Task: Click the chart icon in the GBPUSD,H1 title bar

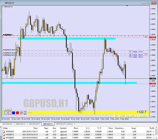Action: click(x=3, y=3)
